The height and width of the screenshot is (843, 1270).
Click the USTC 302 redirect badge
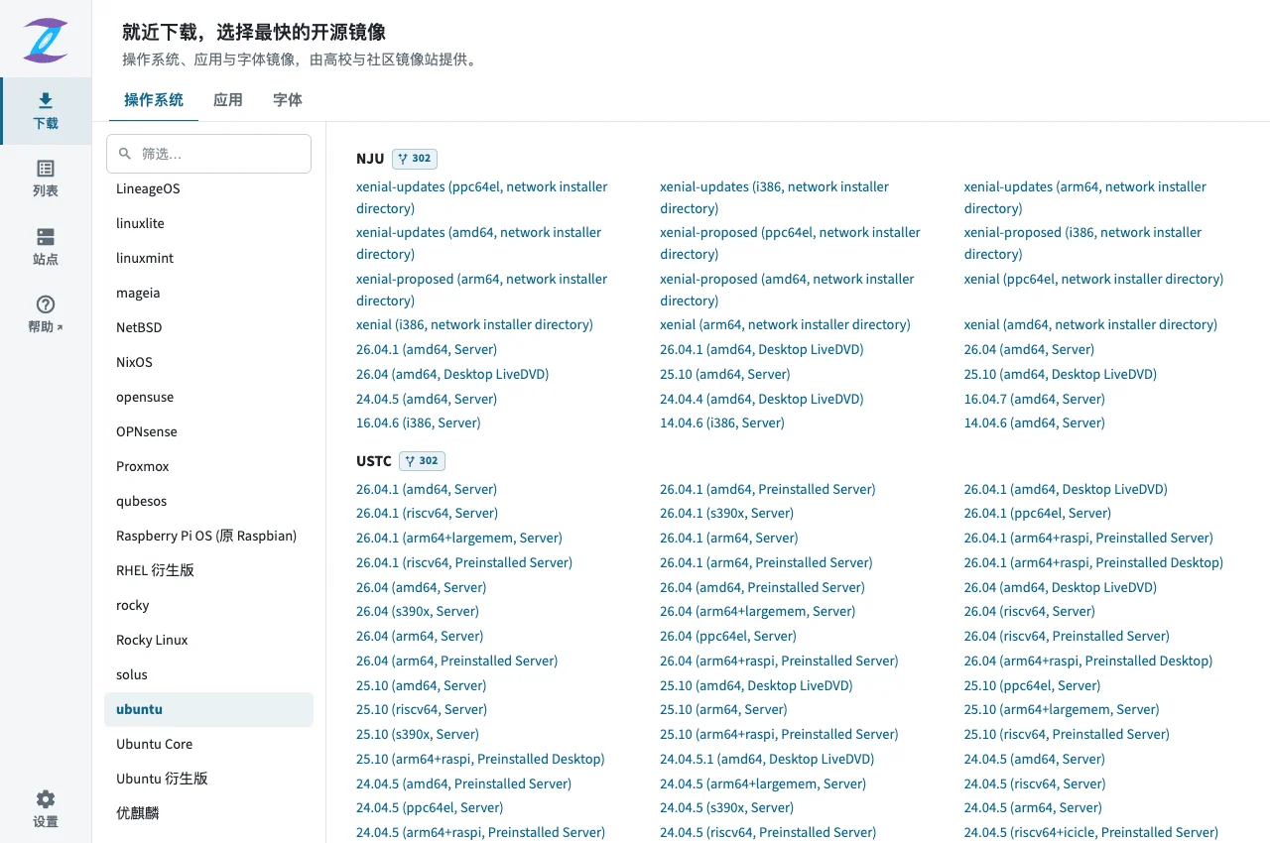click(422, 461)
